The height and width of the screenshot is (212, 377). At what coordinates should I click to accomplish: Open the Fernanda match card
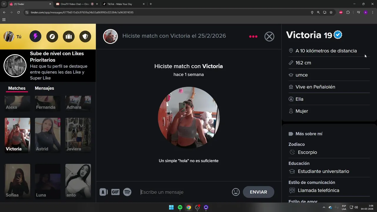click(x=48, y=103)
